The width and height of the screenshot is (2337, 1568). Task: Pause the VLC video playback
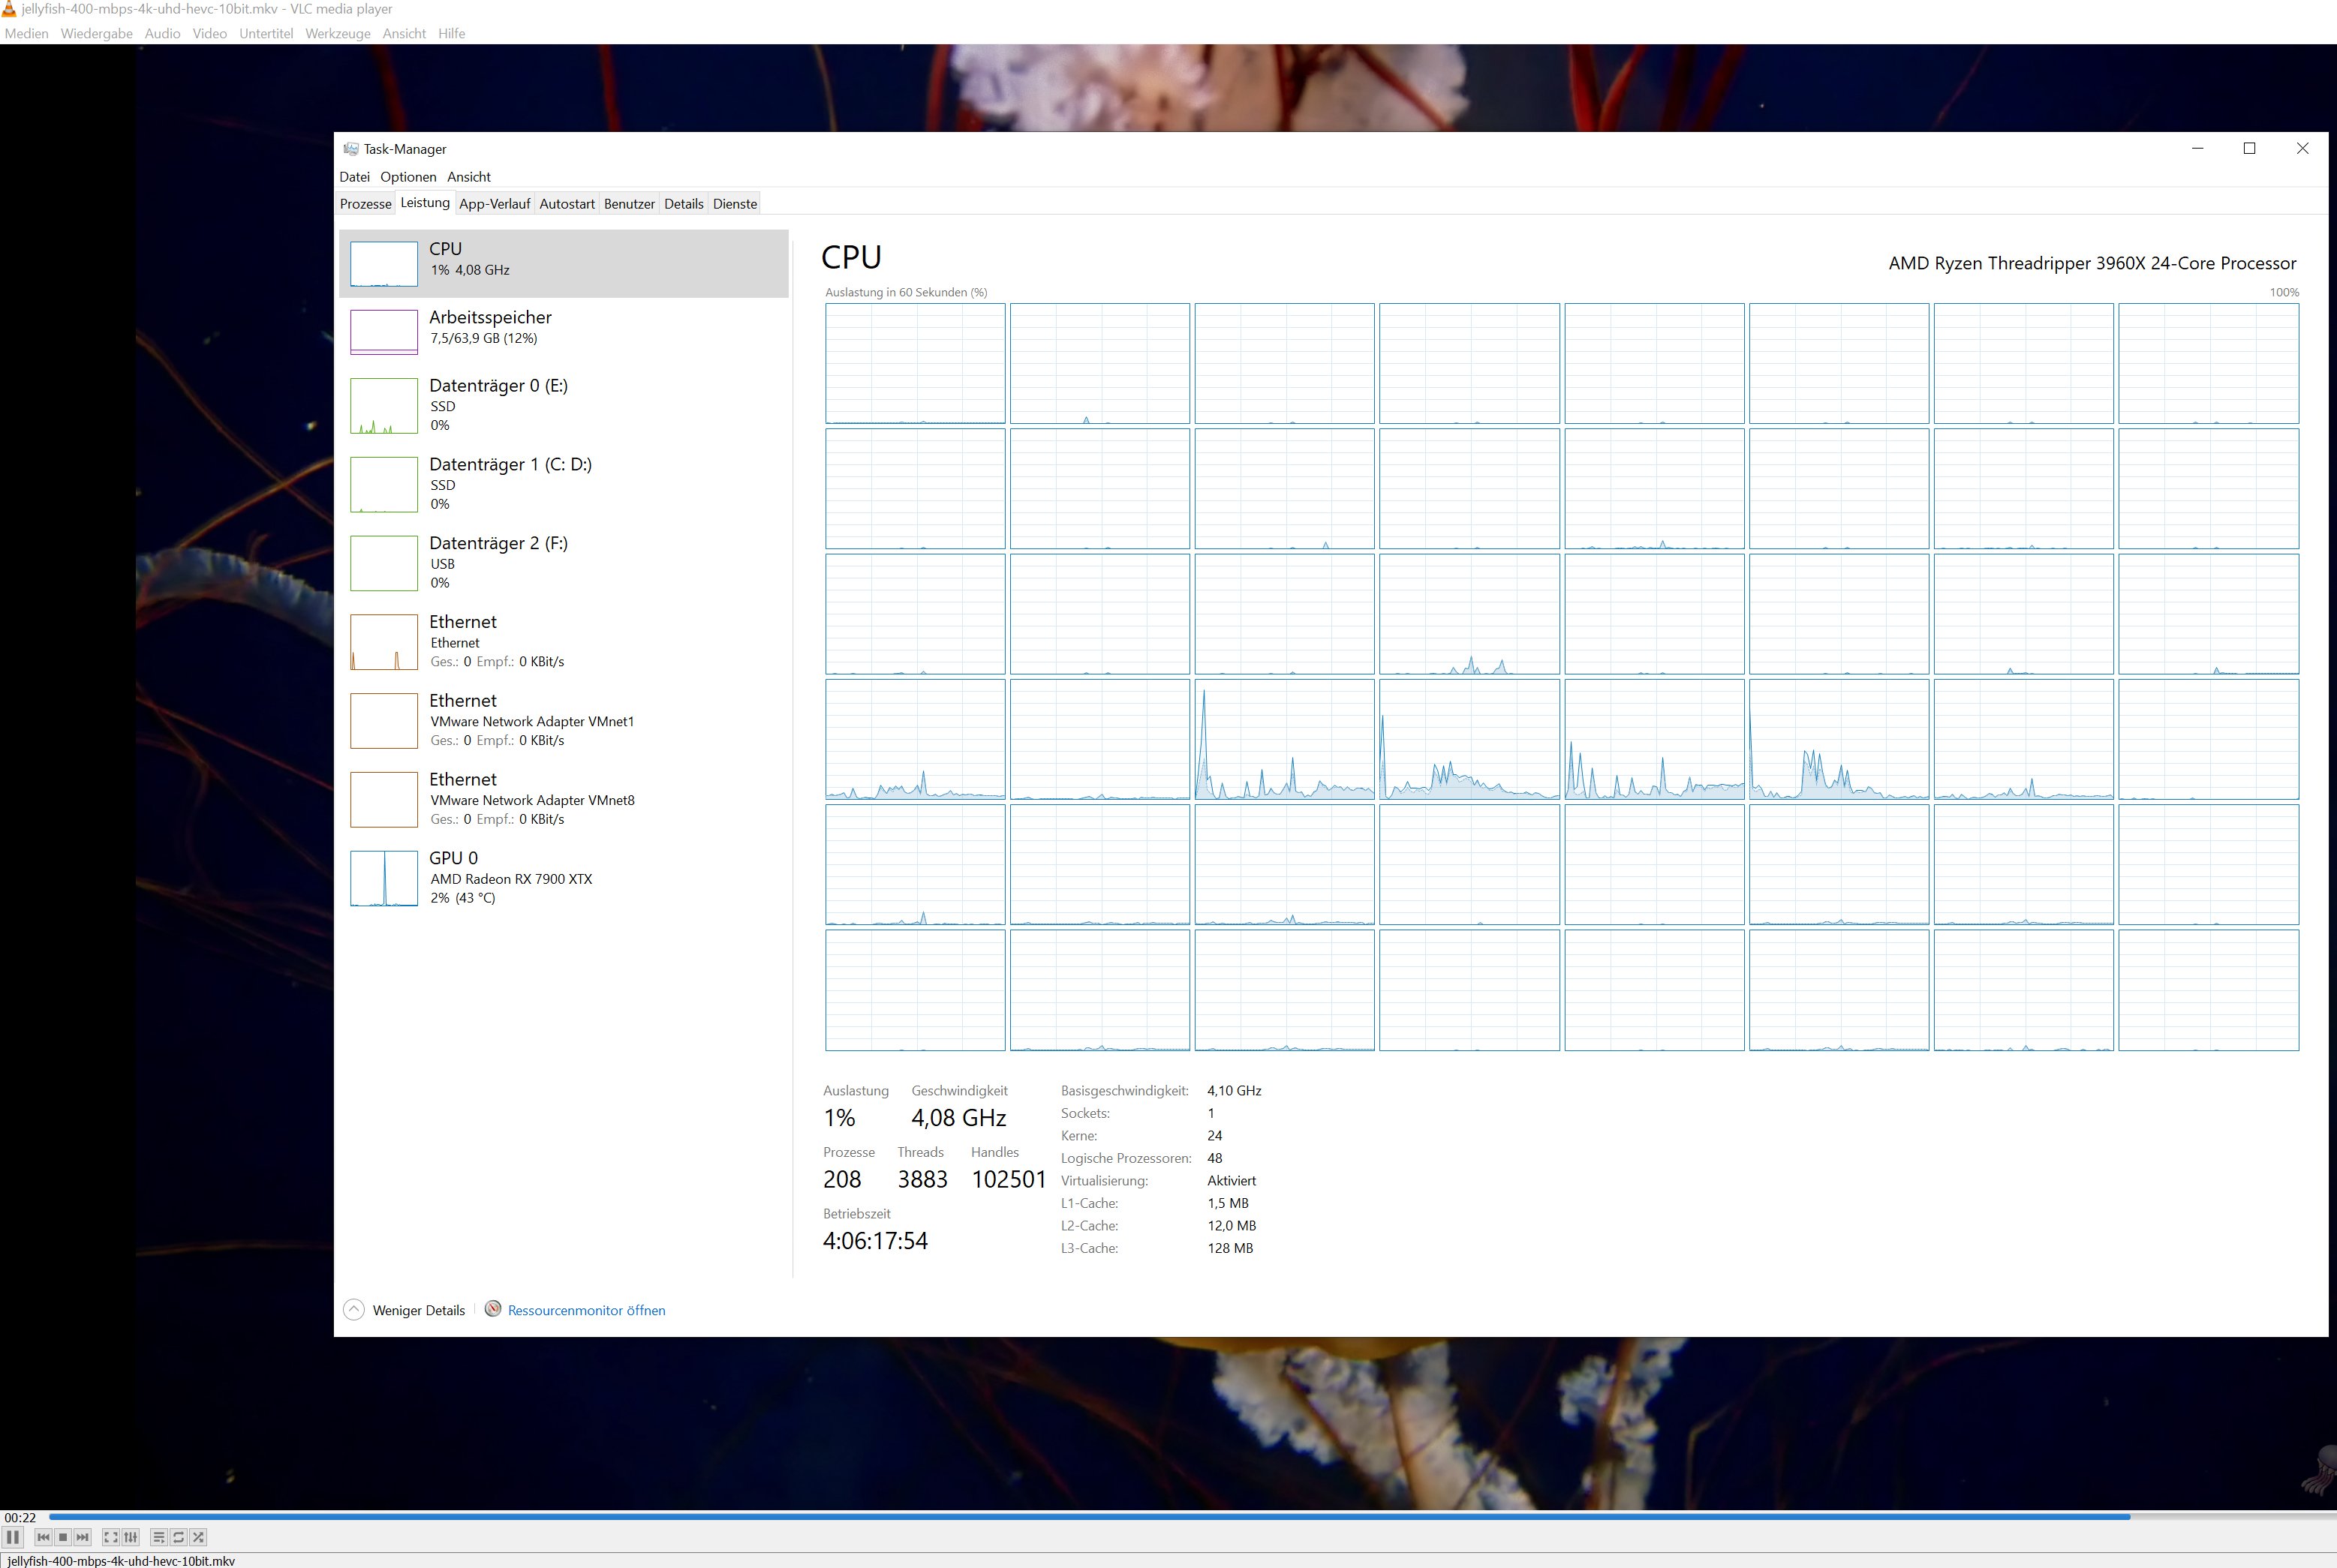pyautogui.click(x=13, y=1537)
